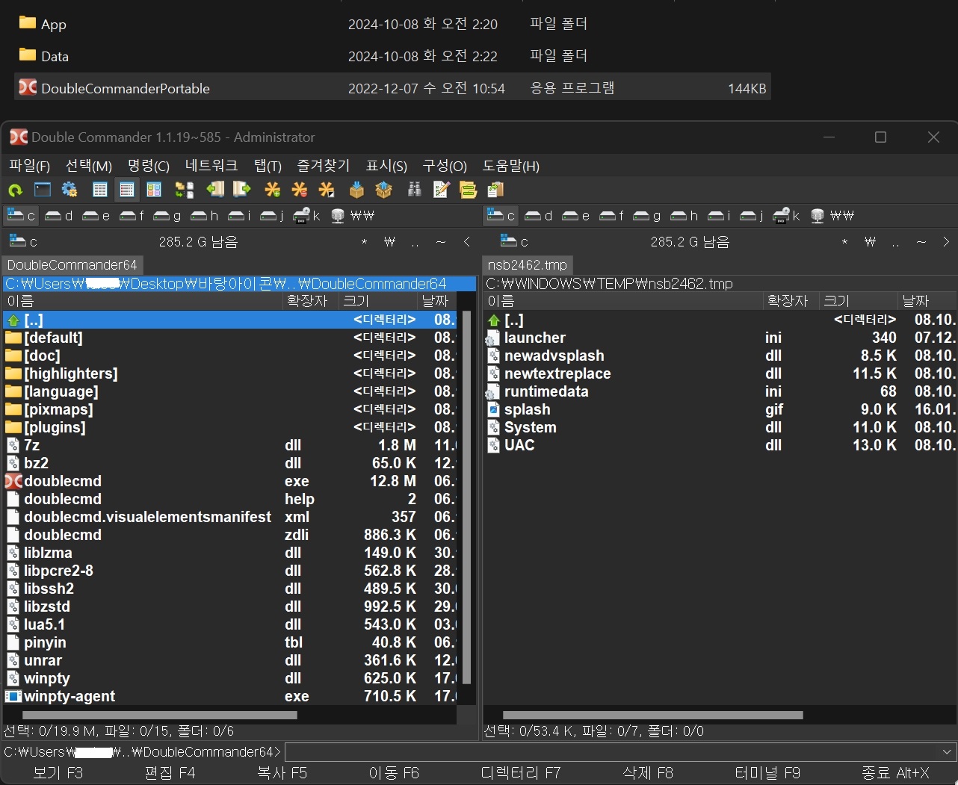Open the multi-rename tool notepad icon

441,190
